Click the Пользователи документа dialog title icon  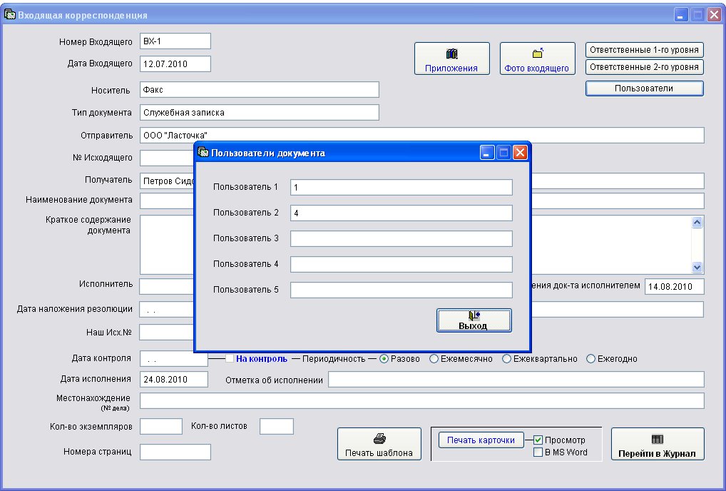click(203, 153)
